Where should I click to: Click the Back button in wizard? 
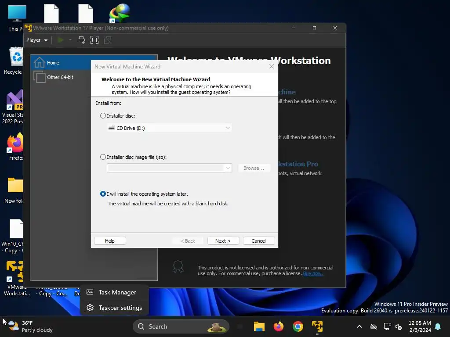tap(188, 241)
